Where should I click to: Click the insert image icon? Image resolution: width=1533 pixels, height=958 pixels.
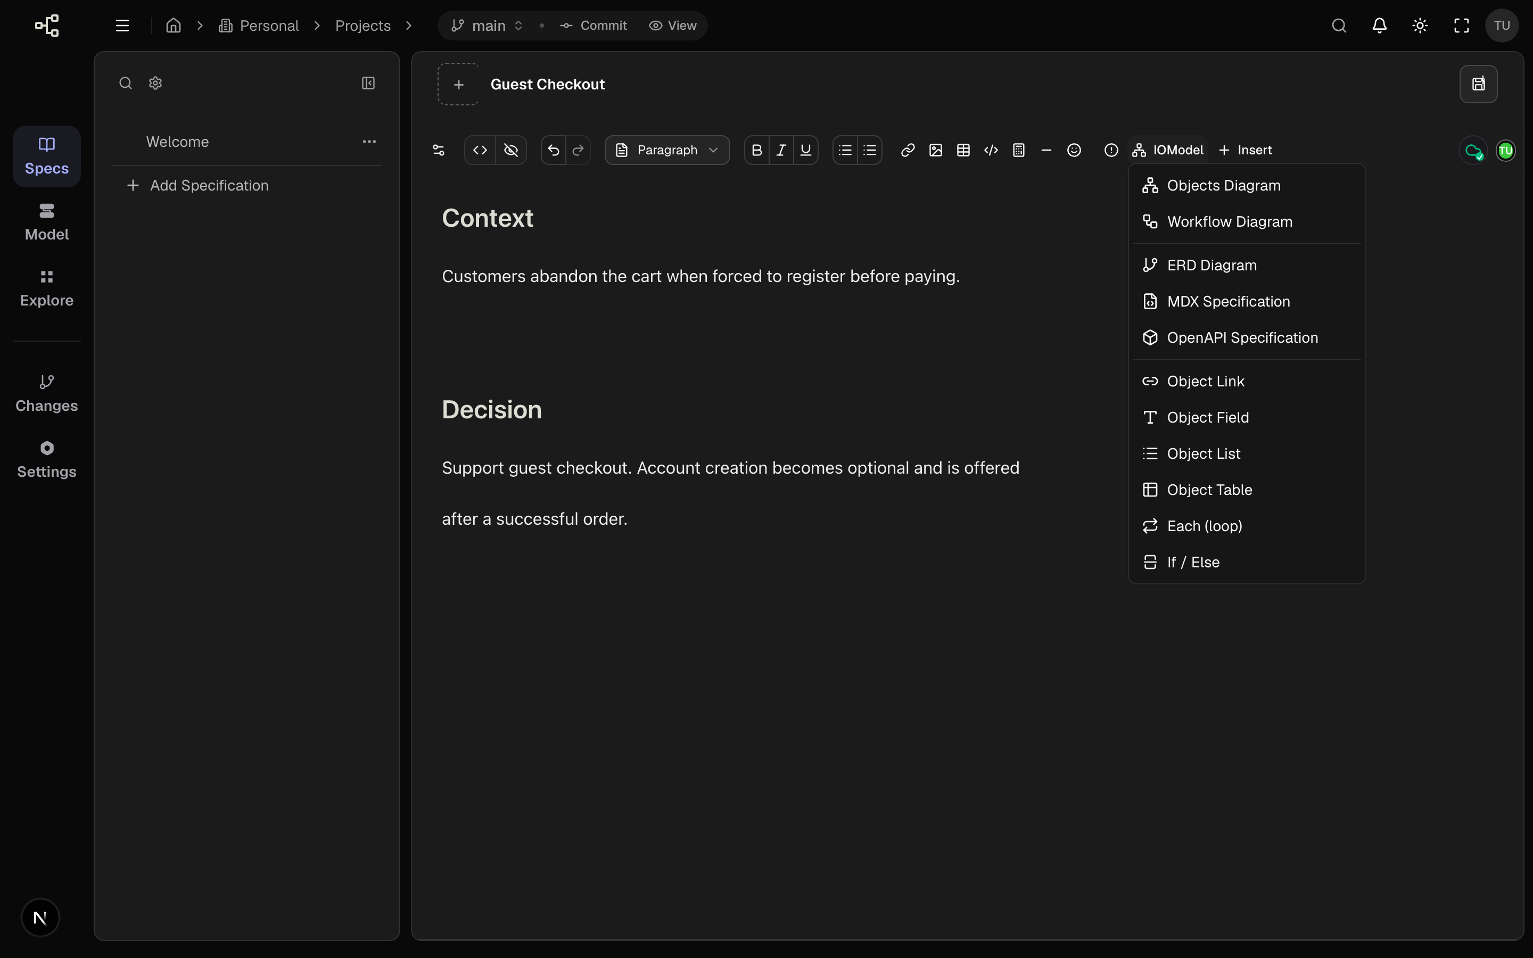coord(936,150)
